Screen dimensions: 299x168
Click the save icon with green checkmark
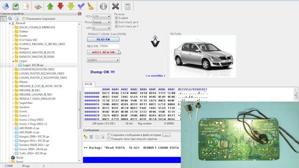pyautogui.click(x=15, y=6)
